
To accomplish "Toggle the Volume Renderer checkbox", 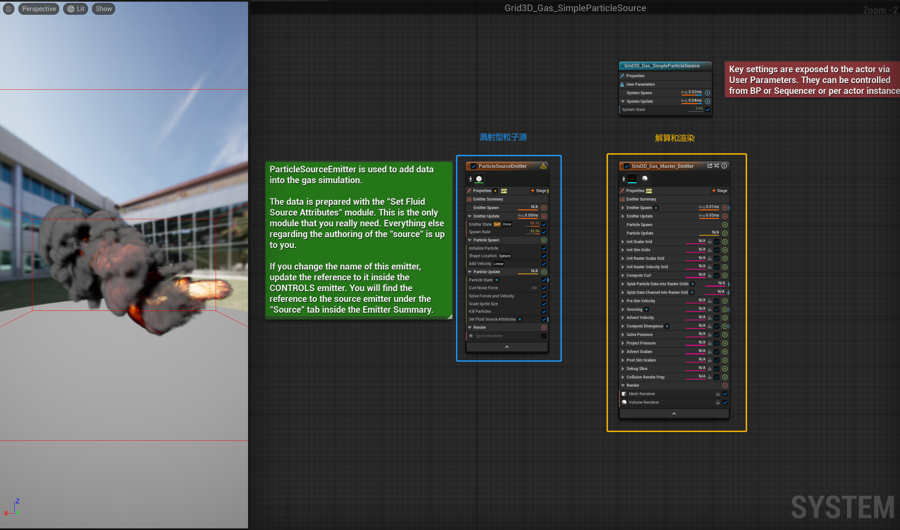I will pyautogui.click(x=725, y=402).
